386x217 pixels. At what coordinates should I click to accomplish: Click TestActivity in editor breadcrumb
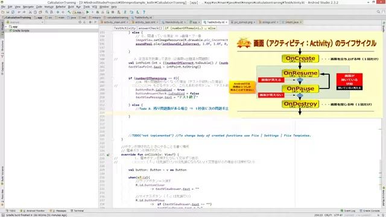(x=125, y=28)
